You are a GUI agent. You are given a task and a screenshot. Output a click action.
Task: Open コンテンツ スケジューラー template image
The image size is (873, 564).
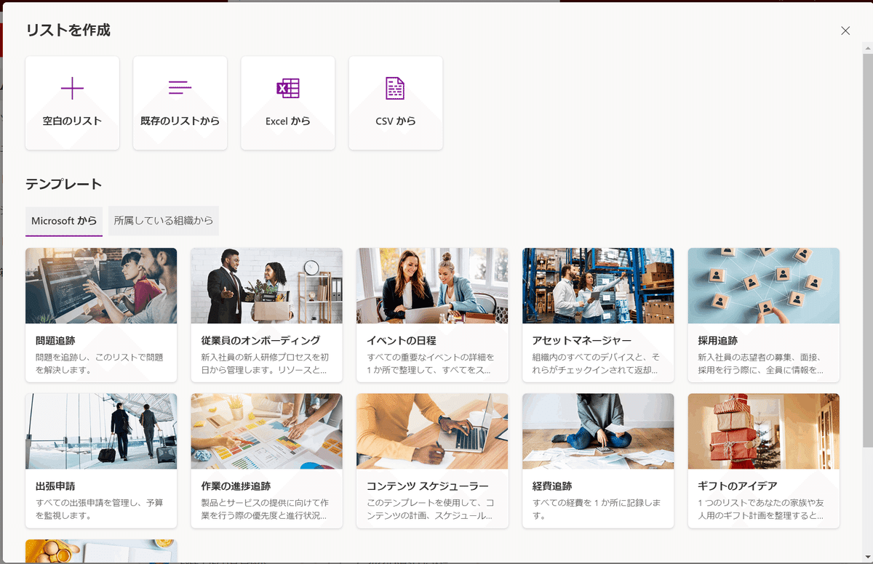pyautogui.click(x=432, y=432)
